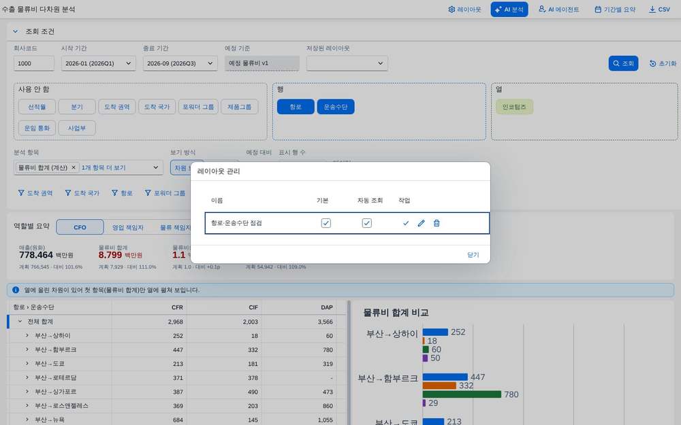Click the info icon in the blue notice bar

pyautogui.click(x=16, y=290)
